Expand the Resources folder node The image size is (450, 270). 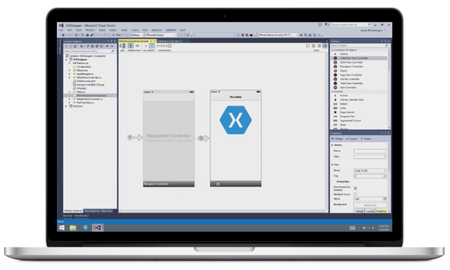tap(69, 70)
